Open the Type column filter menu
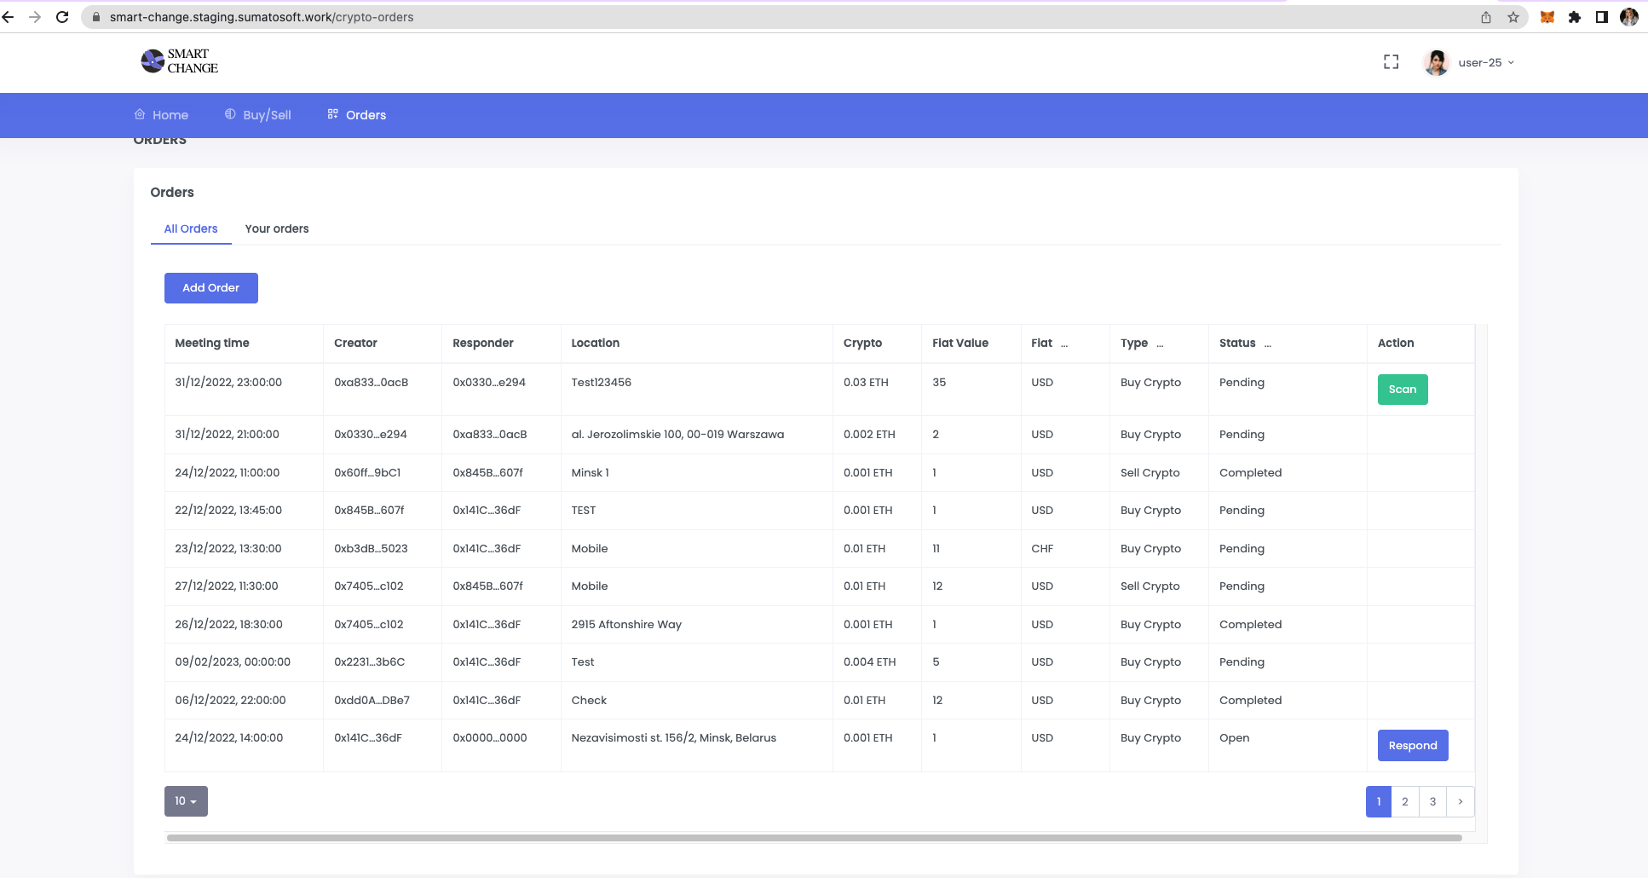This screenshot has height=878, width=1648. coord(1160,344)
